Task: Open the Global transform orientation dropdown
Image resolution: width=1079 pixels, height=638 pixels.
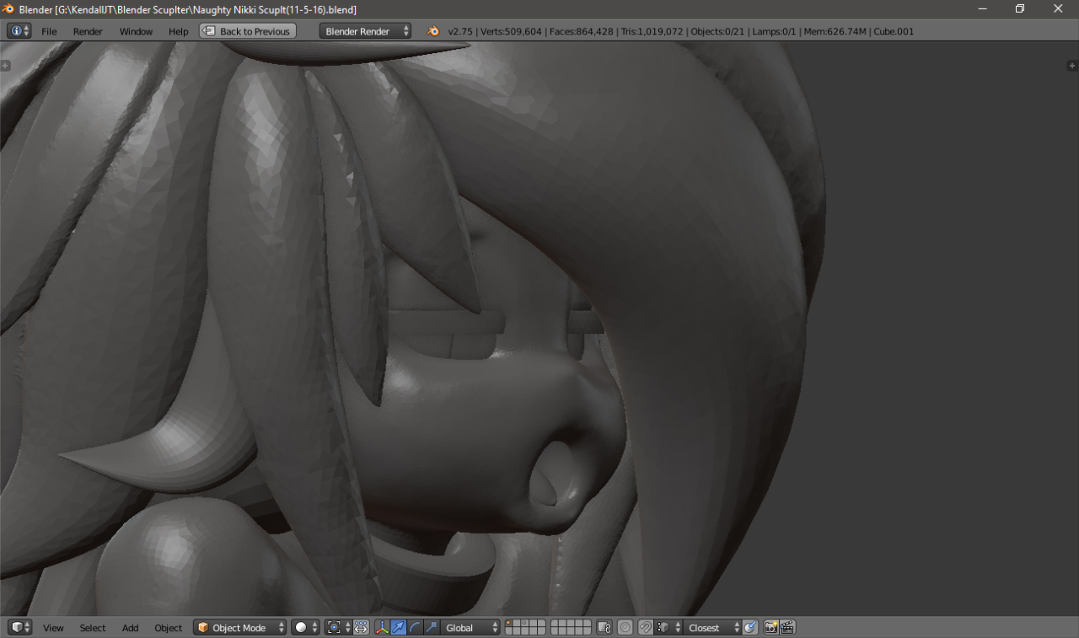Action: coord(470,627)
